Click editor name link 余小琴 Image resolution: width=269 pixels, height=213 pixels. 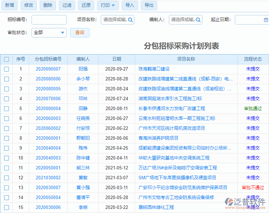coord(83,79)
